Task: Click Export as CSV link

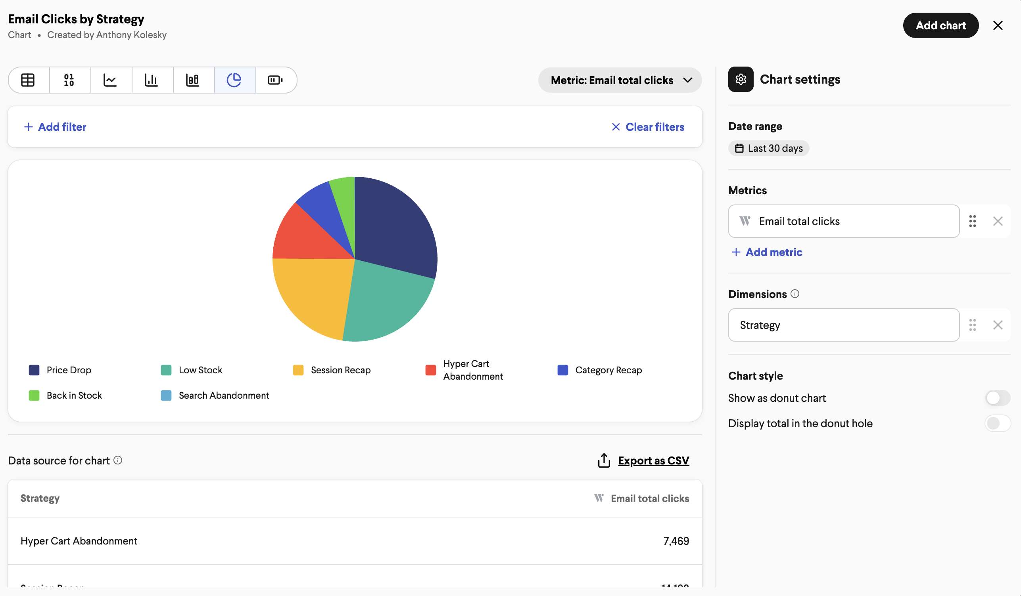Action: (x=654, y=460)
